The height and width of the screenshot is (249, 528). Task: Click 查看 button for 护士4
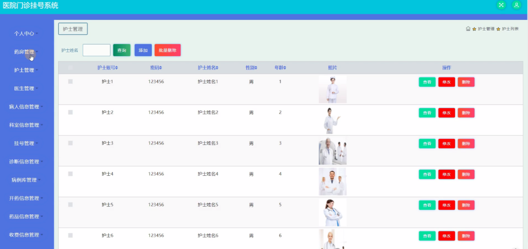click(427, 174)
